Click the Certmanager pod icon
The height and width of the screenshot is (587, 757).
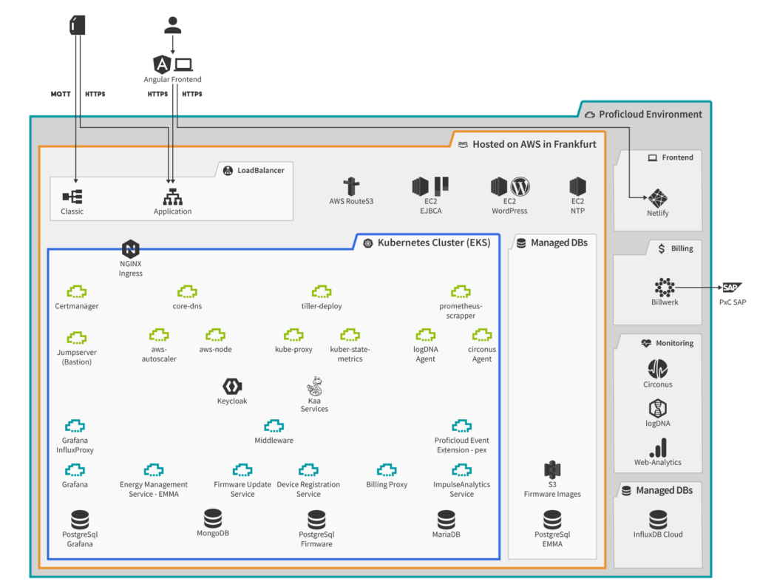coord(77,291)
